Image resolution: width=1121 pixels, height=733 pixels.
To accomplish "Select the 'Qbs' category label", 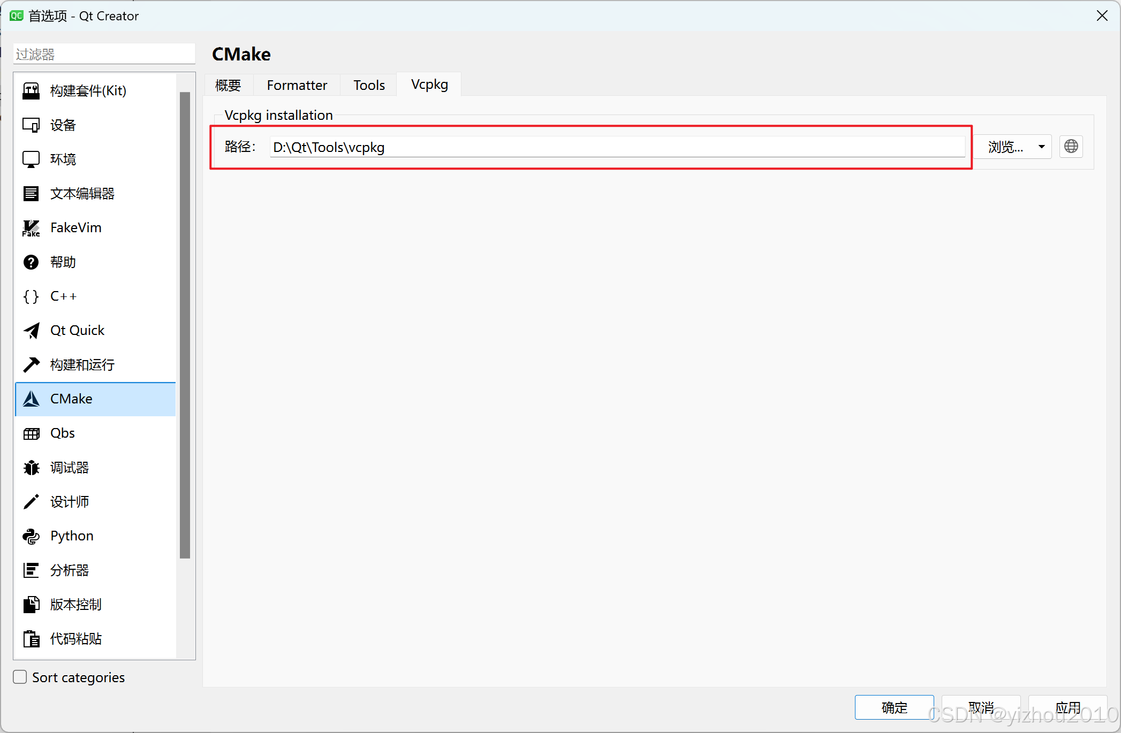I will 63,433.
